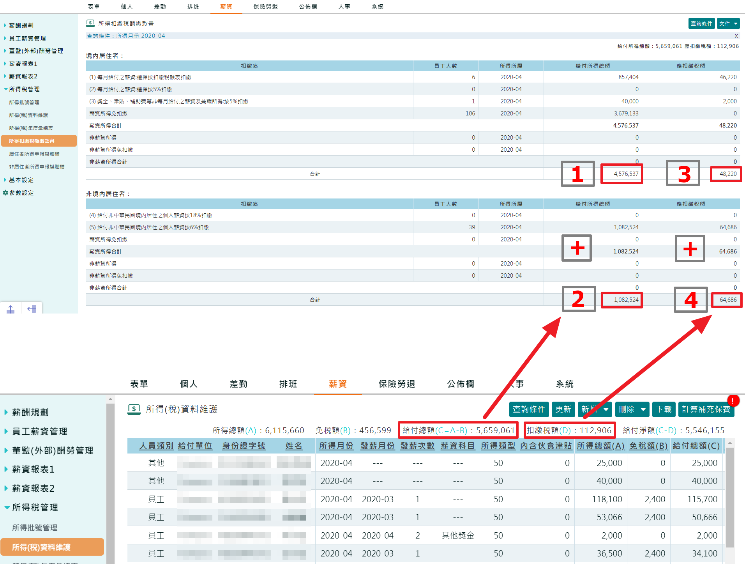Close the 查詢條件 bar with the X
Screen dimensions: 745x574
point(736,35)
